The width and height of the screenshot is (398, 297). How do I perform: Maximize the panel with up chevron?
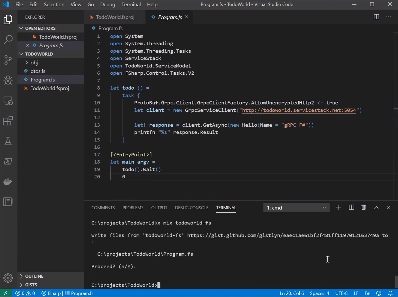(x=376, y=207)
